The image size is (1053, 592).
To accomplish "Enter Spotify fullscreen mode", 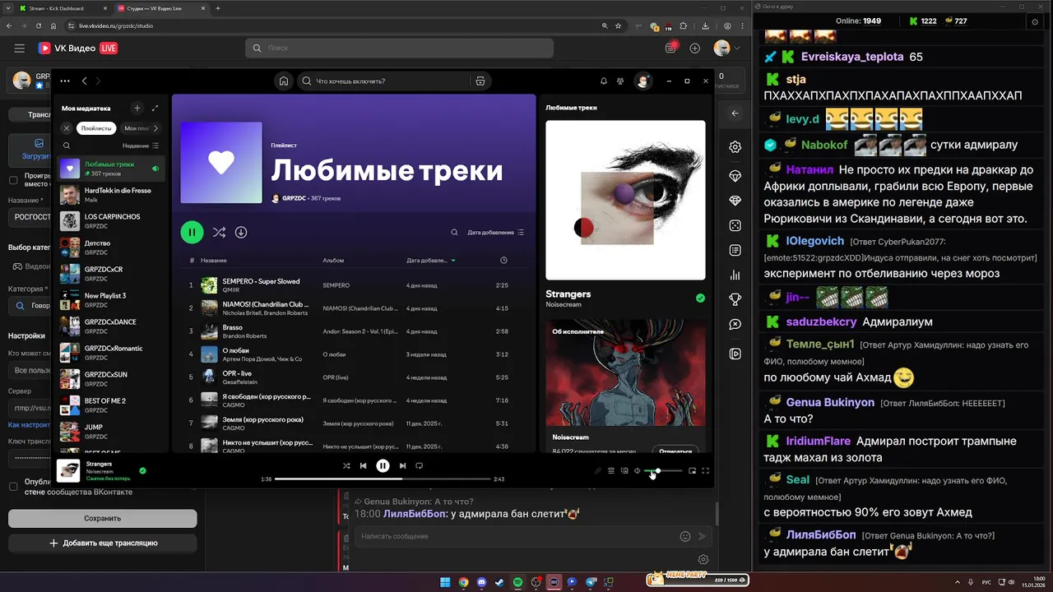I will tap(705, 471).
